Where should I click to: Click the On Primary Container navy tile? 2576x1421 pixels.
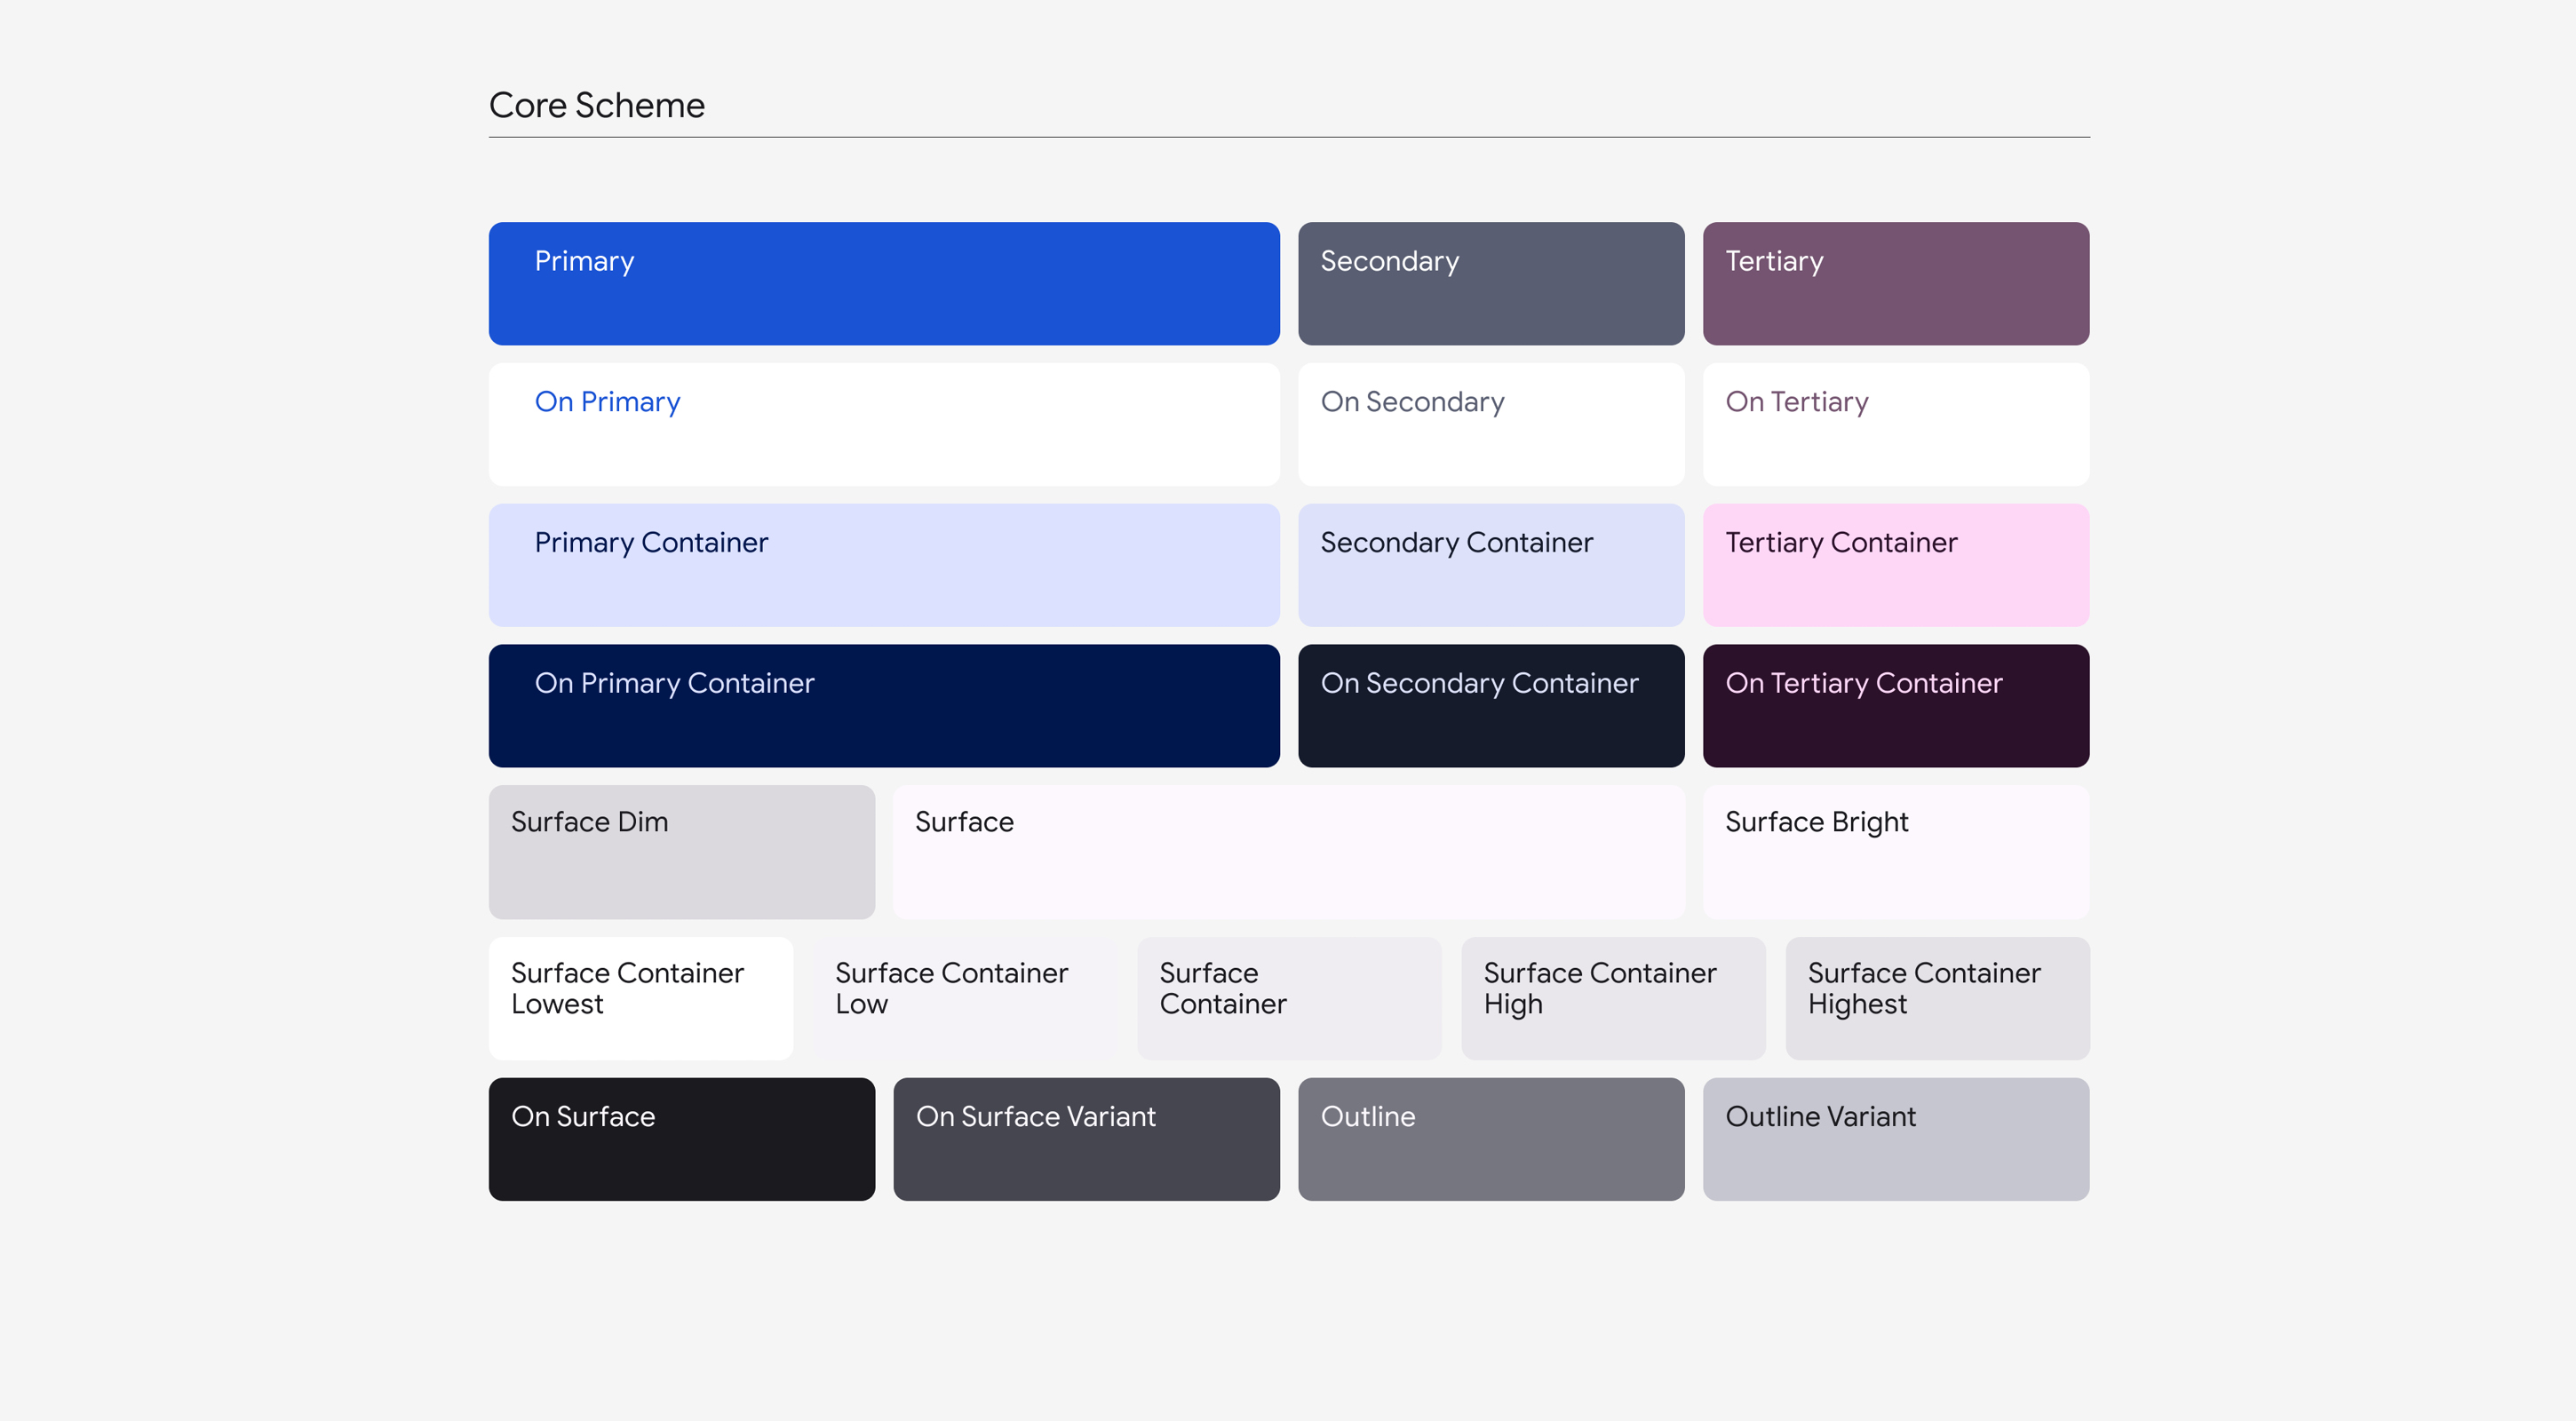[x=883, y=705]
